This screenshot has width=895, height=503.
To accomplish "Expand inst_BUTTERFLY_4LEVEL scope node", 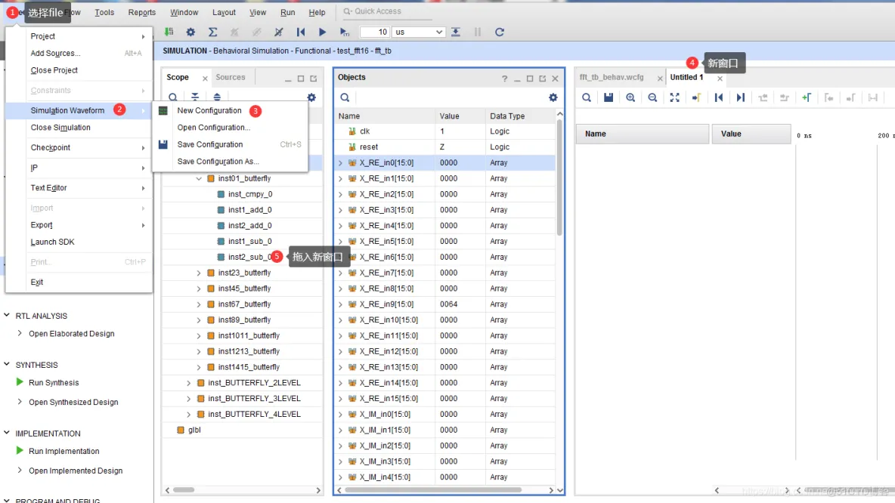I will coord(188,415).
